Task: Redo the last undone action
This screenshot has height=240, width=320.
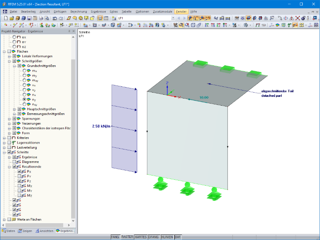Action: tap(61, 18)
